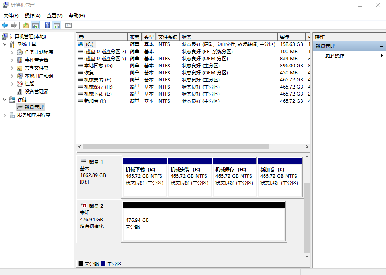Toggle the action pane visibility button

(x=57, y=26)
